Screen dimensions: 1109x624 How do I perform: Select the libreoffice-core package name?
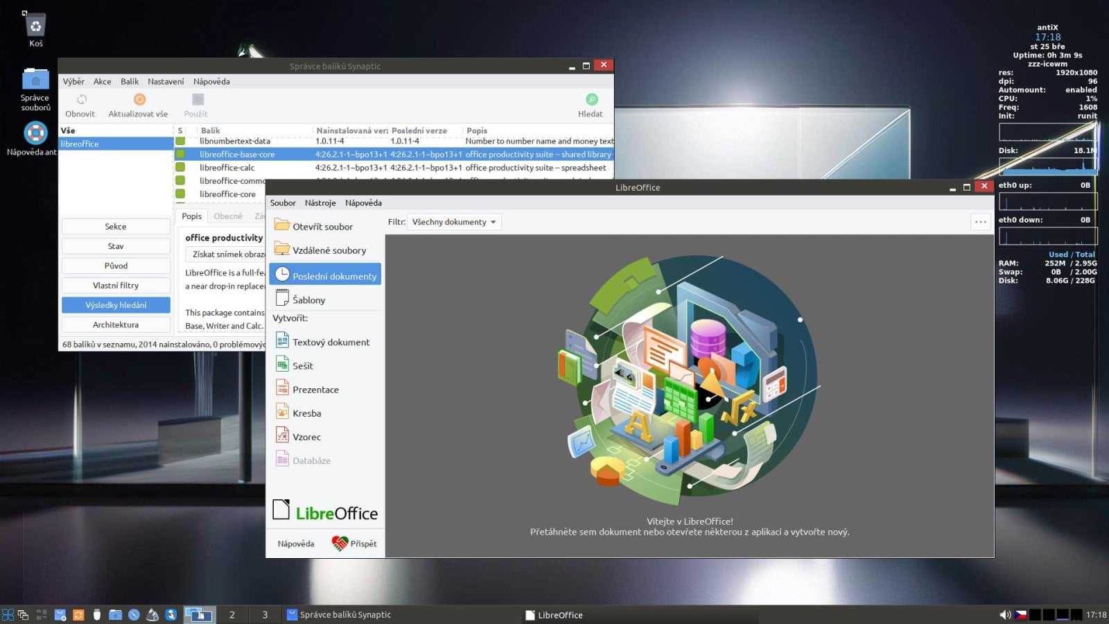[227, 193]
